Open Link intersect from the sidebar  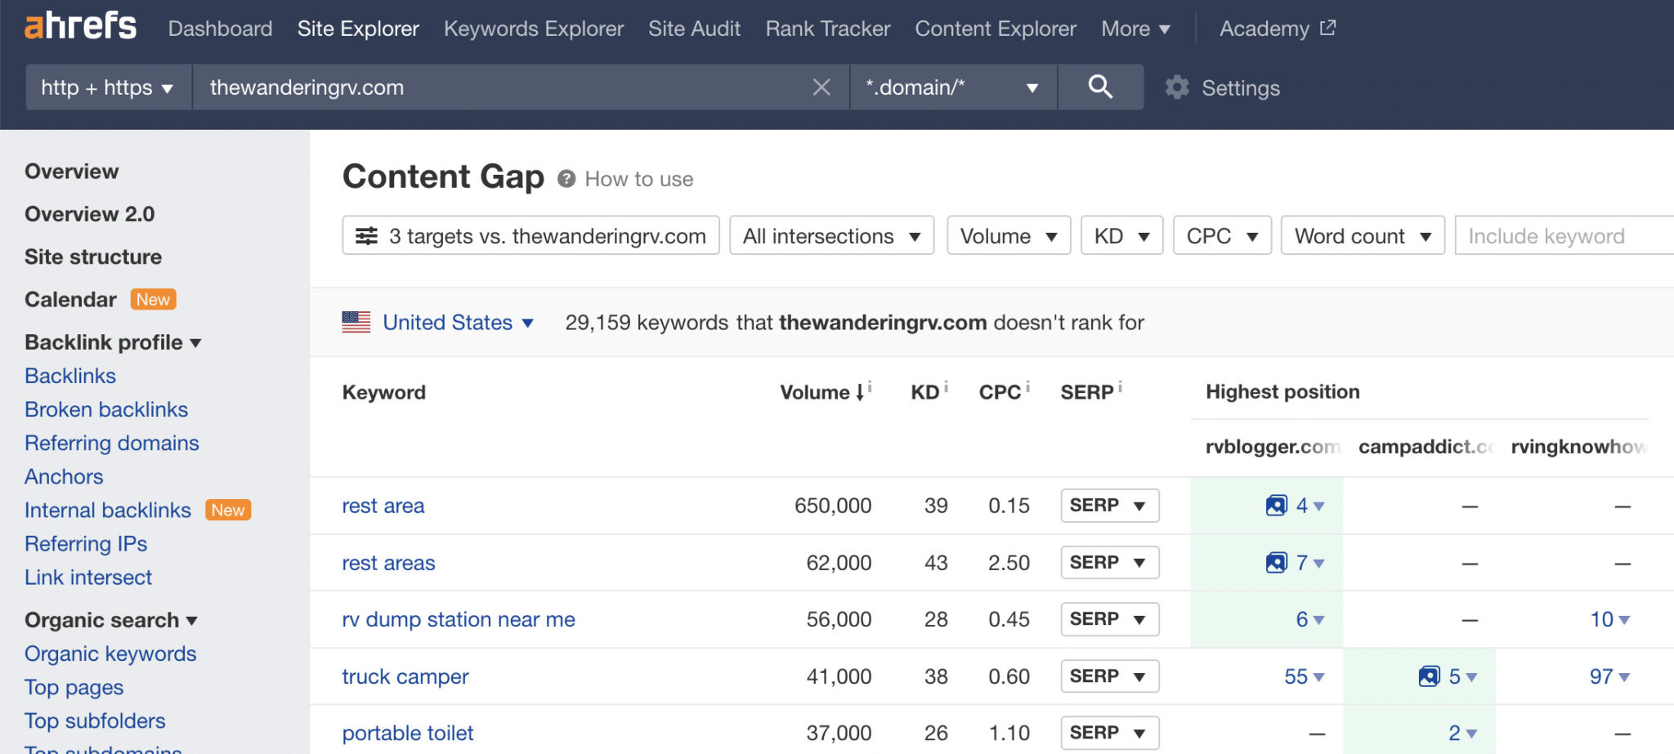88,577
